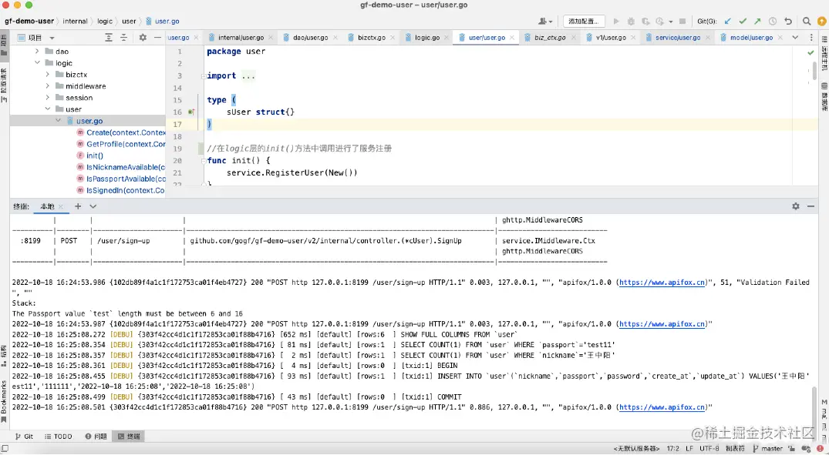Viewport: 829px width, 455px height.
Task: Click the Run with Coverage icon
Action: click(x=645, y=21)
